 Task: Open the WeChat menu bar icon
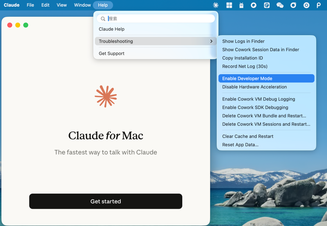pyautogui.click(x=280, y=5)
